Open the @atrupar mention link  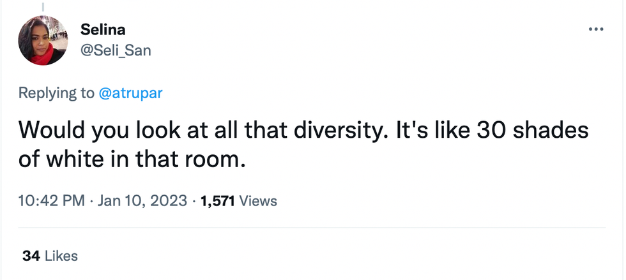coord(131,93)
